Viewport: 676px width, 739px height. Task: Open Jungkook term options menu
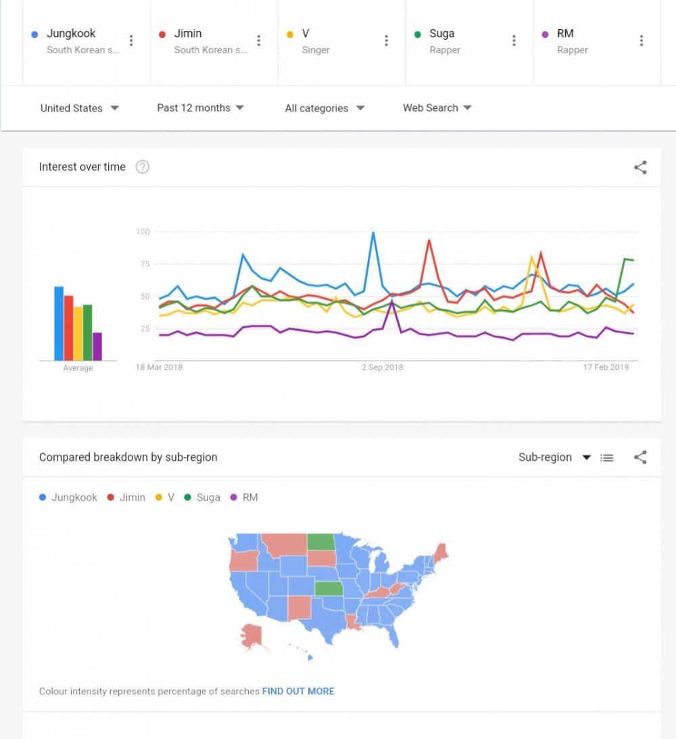(x=131, y=41)
